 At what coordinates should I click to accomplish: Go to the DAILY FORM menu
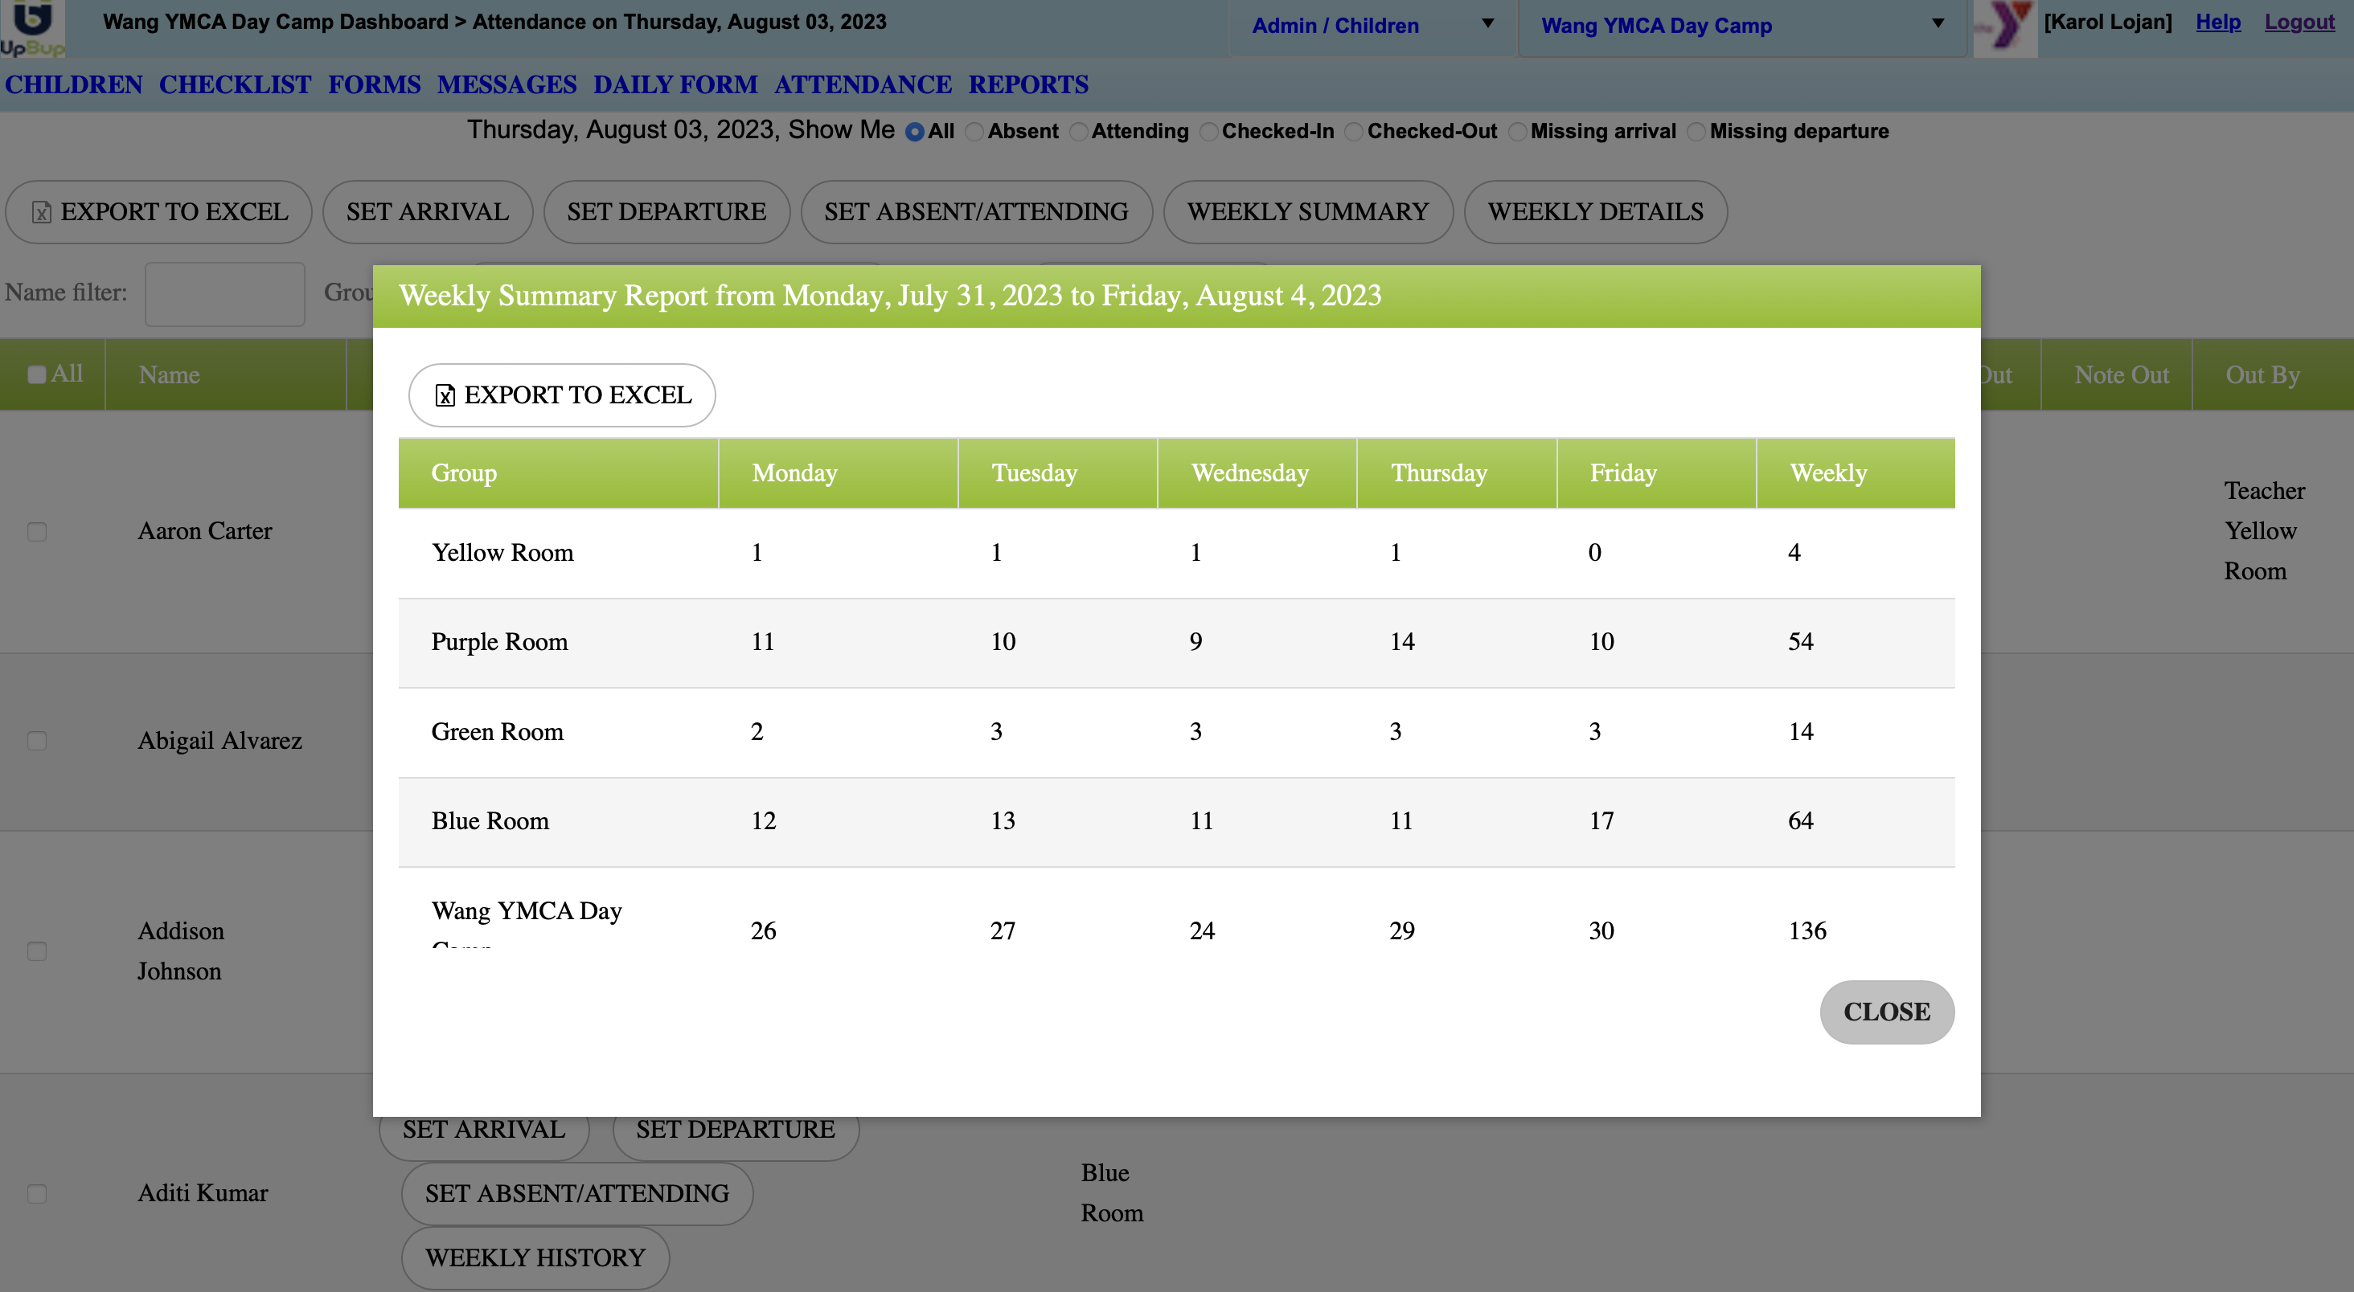(675, 85)
